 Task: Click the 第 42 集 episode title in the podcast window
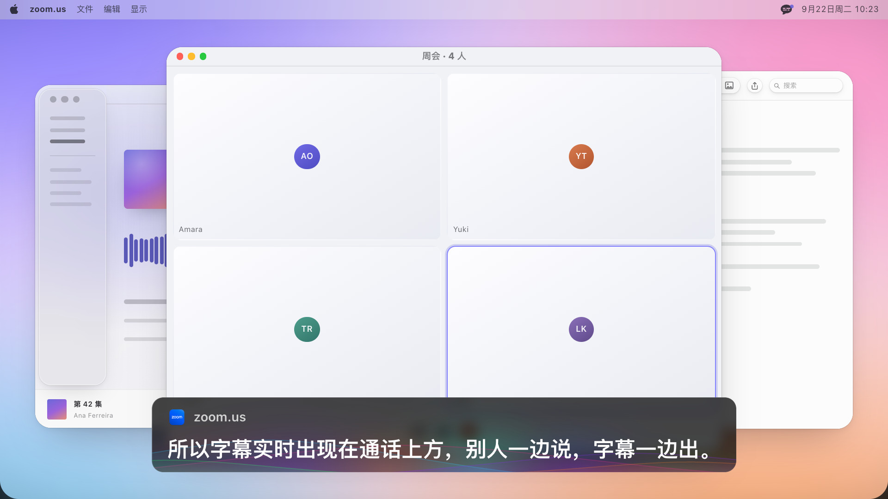[88, 404]
